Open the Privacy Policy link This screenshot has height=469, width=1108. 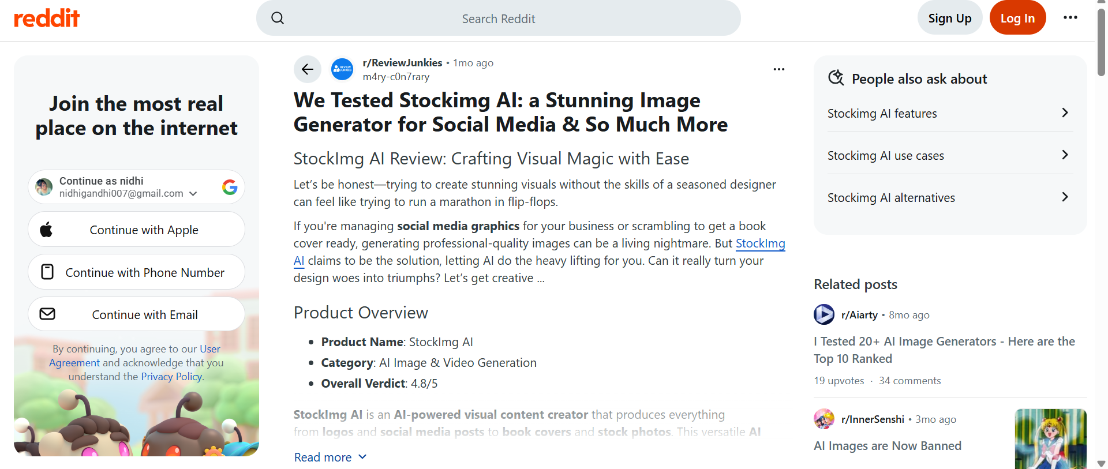[x=172, y=377]
